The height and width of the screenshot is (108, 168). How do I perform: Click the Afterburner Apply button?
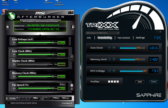pos(48,99)
